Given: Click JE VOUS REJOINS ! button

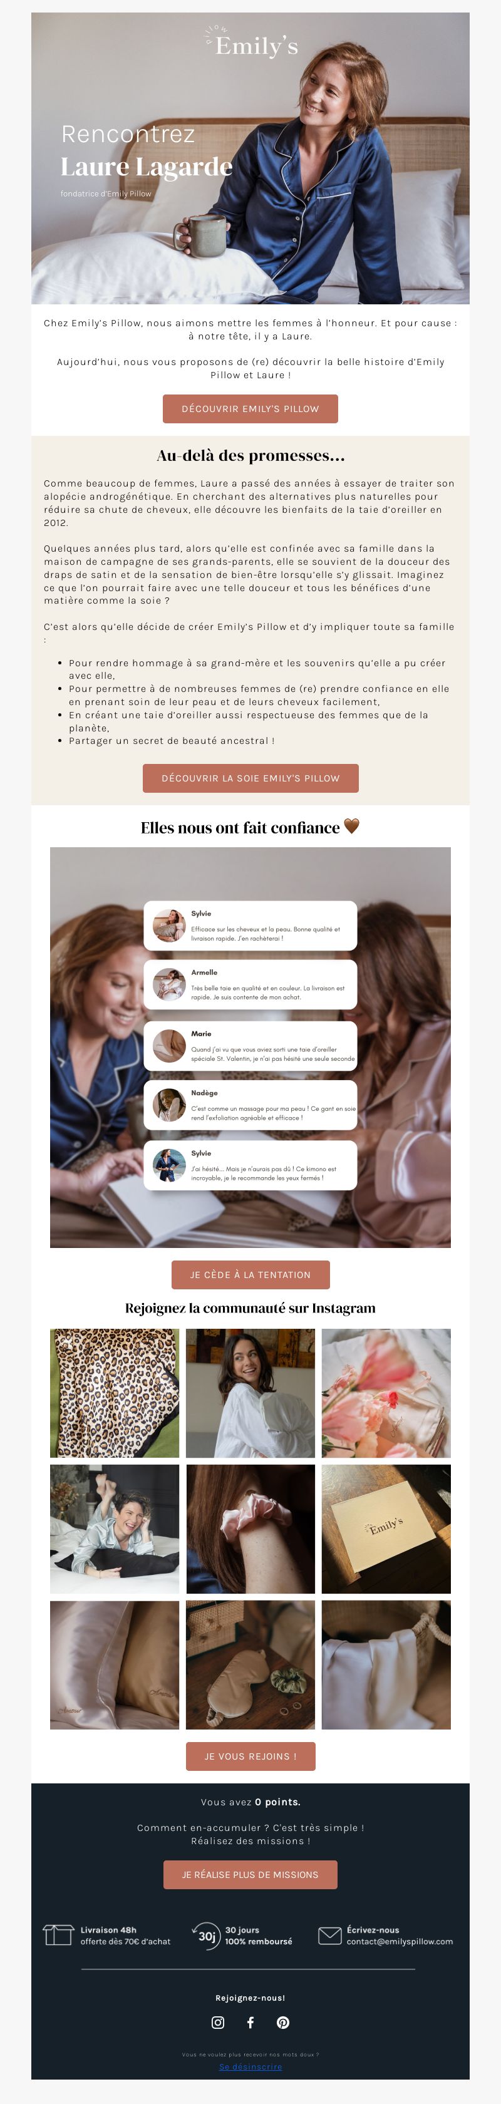Looking at the screenshot, I should (x=250, y=1756).
